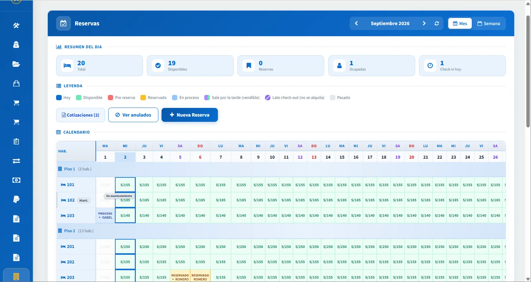531x282 pixels.
Task: Click the list icon next to Leyenda
Action: coord(58,86)
